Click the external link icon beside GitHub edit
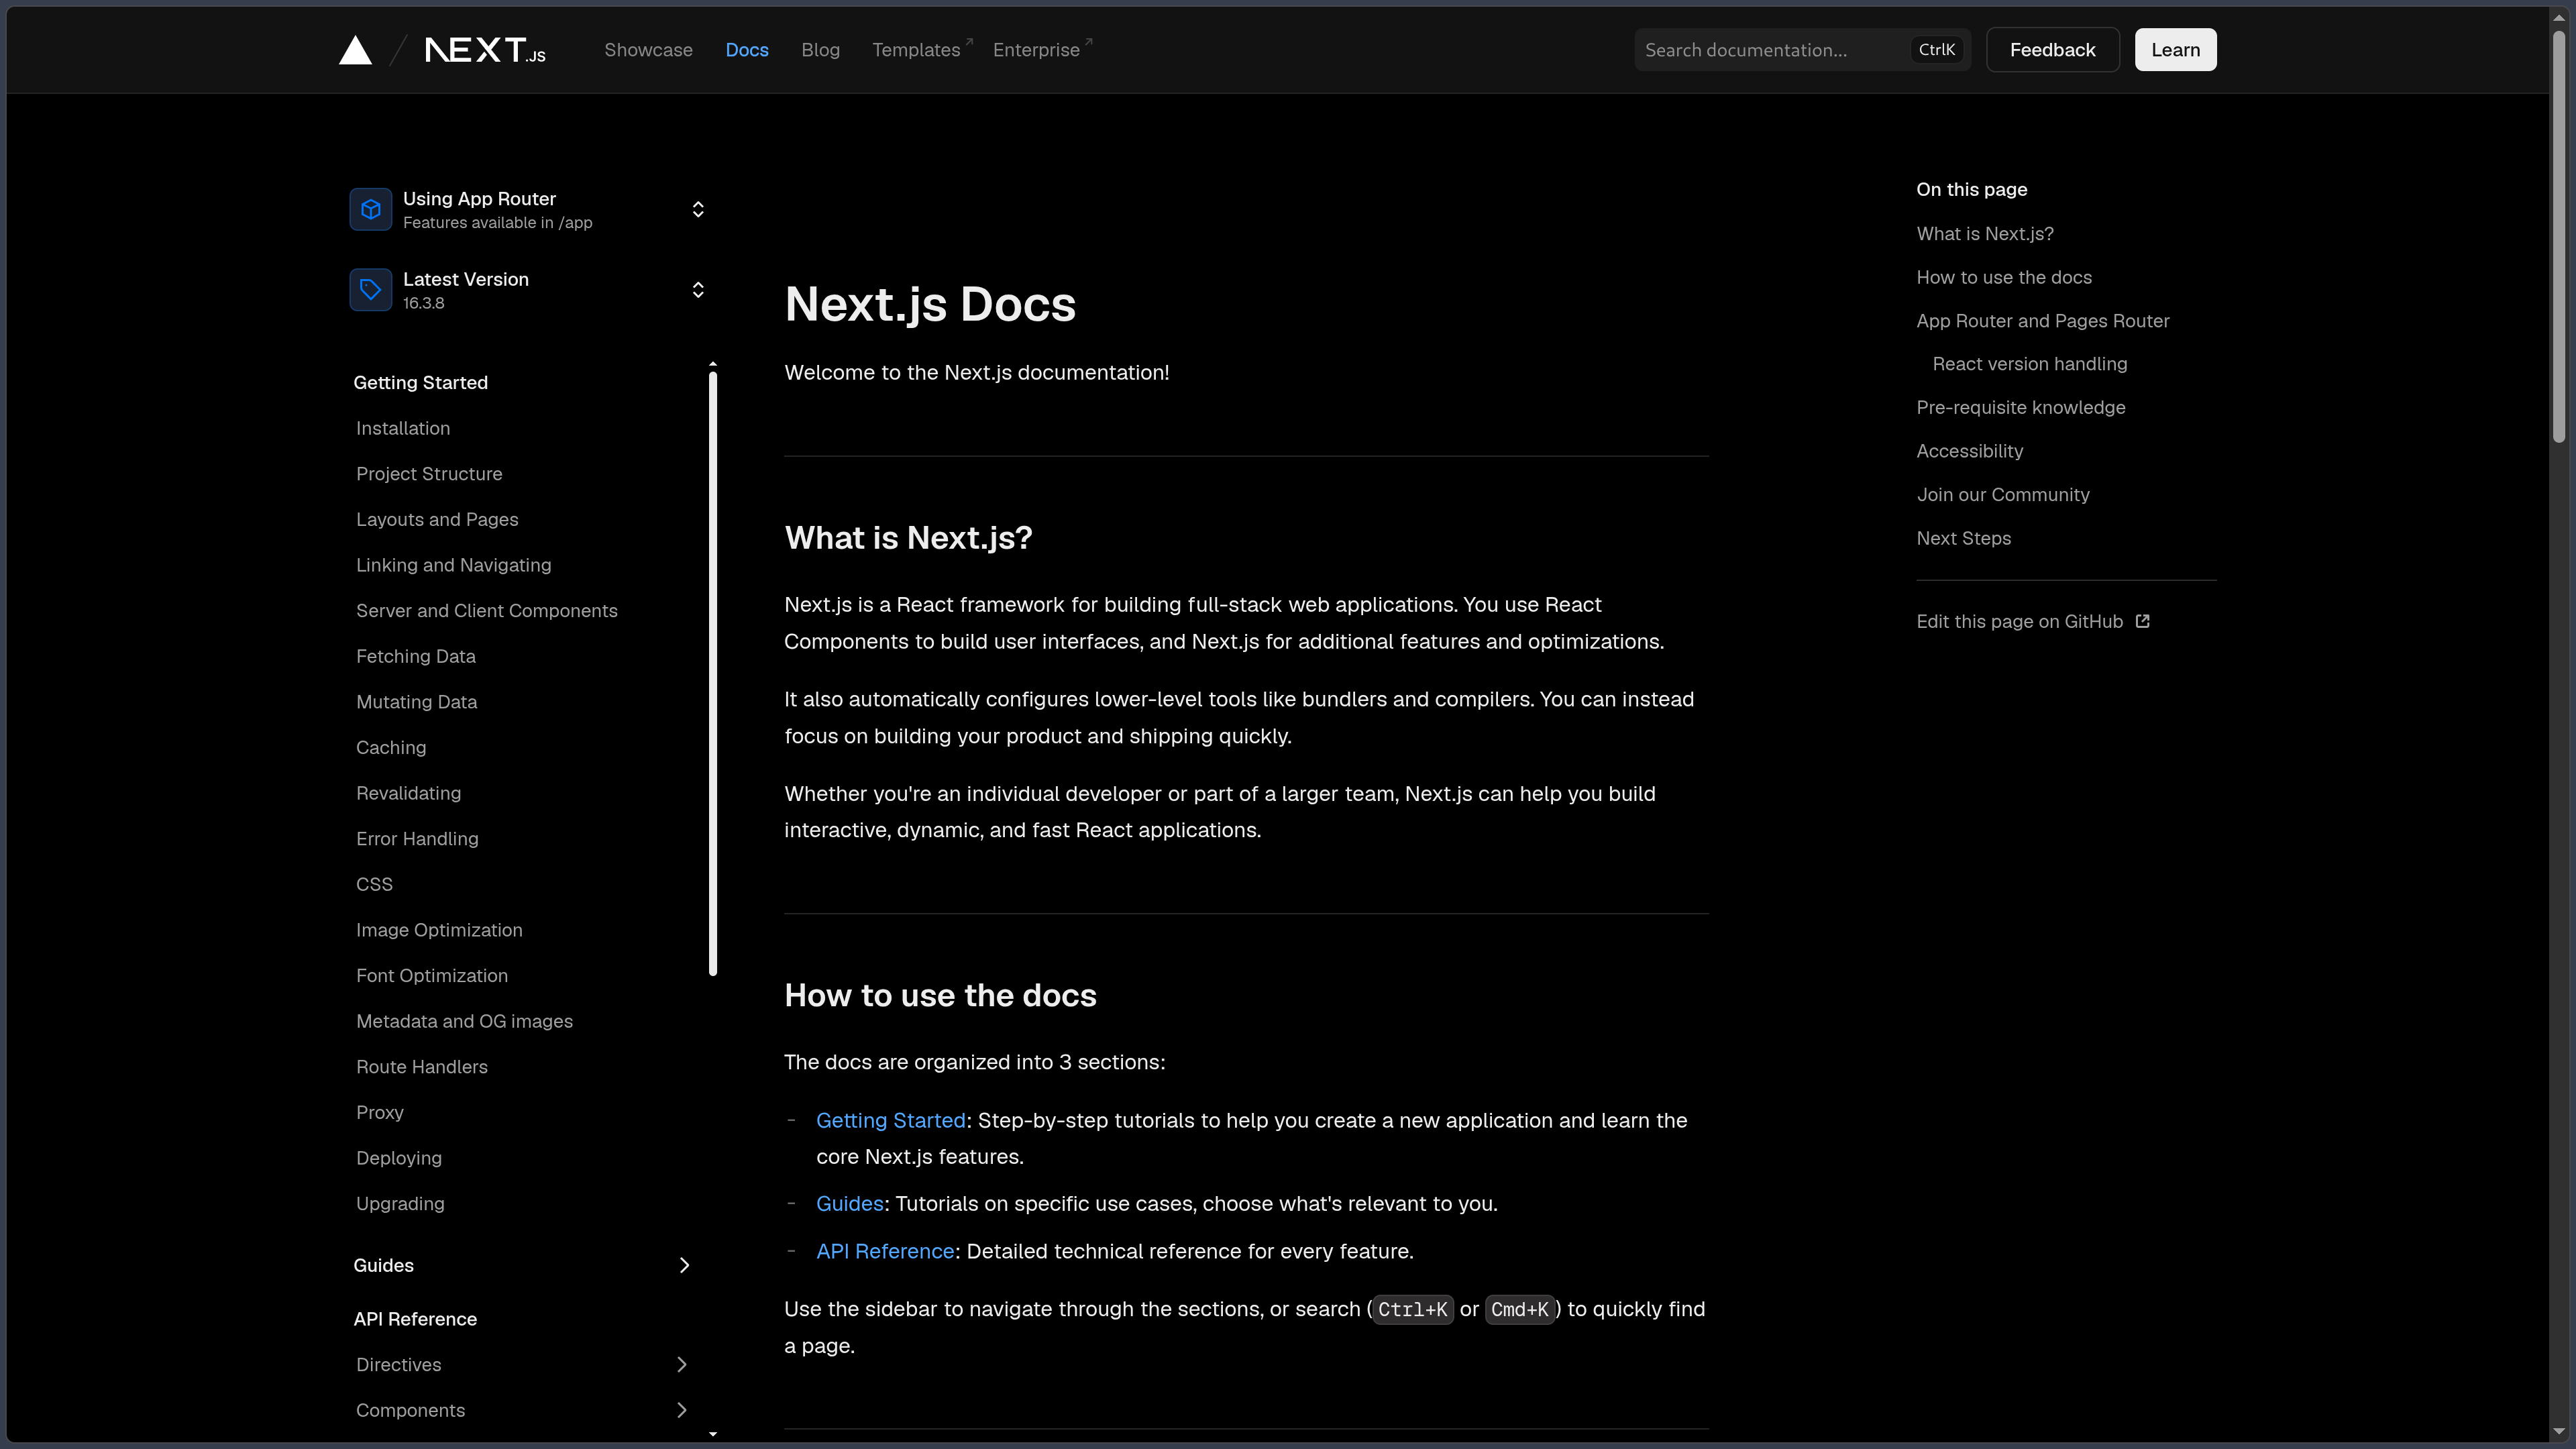The image size is (2576, 1449). pos(2142,621)
